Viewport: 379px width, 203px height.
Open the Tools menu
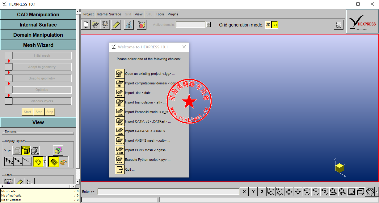pos(160,14)
